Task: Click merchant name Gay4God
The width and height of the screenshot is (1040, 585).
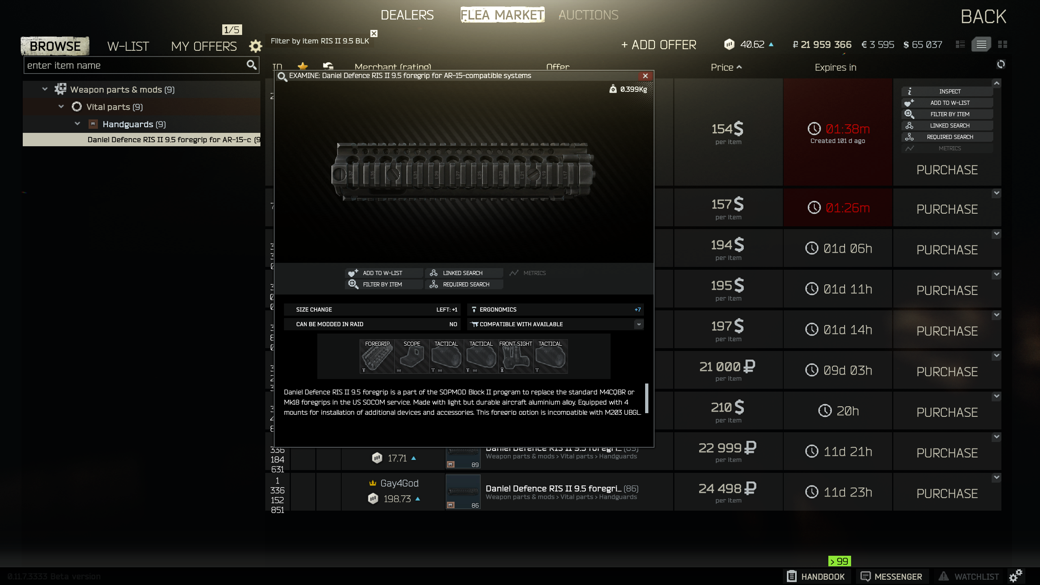Action: tap(399, 483)
